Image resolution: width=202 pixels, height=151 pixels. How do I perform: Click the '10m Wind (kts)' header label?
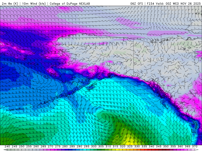34,4
